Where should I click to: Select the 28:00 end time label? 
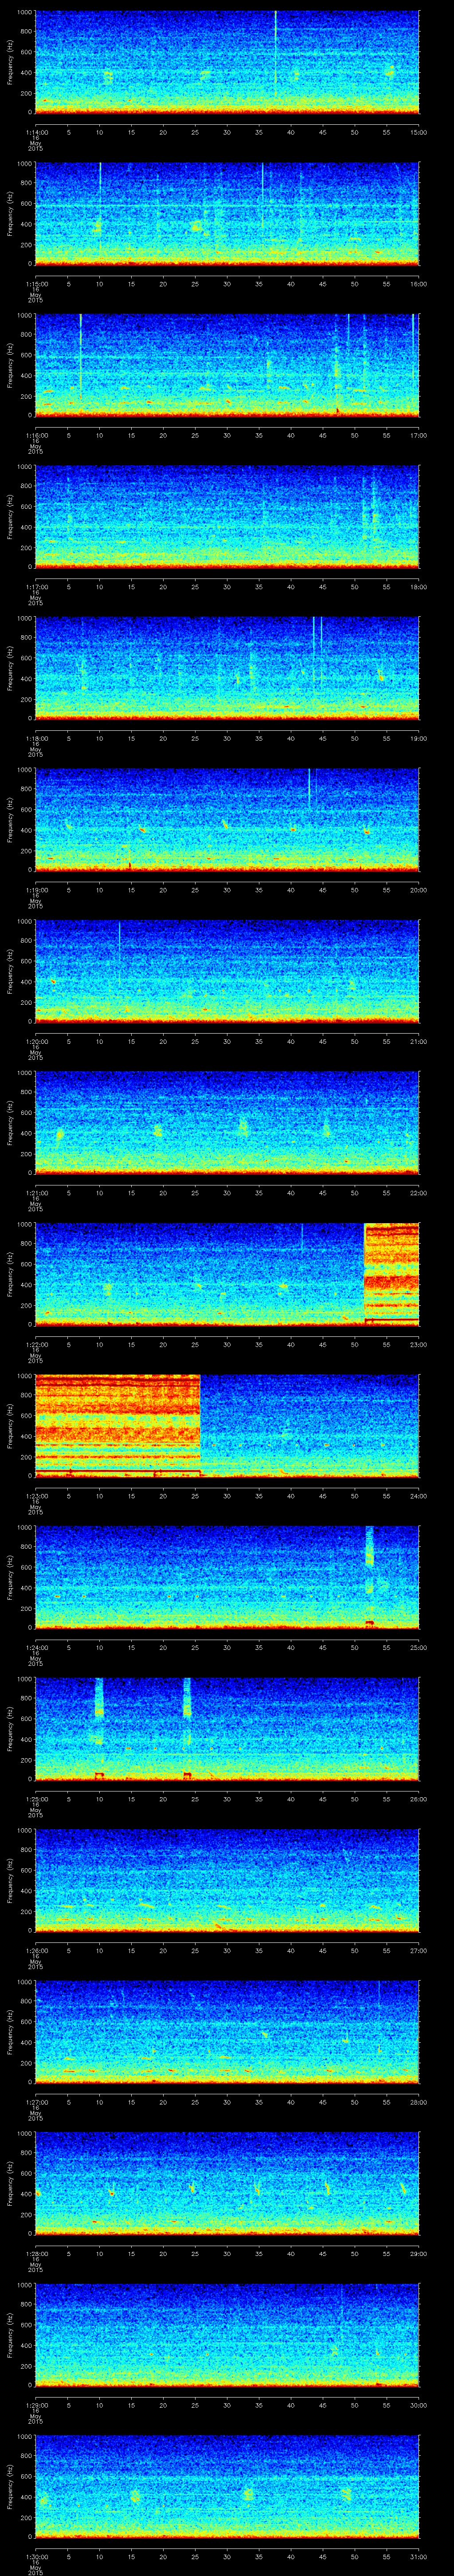(419, 2102)
